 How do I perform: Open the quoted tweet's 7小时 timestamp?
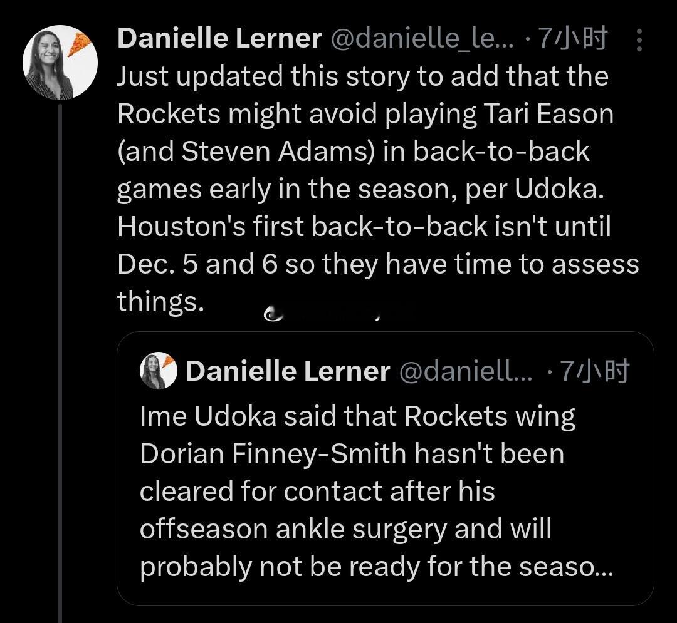594,371
